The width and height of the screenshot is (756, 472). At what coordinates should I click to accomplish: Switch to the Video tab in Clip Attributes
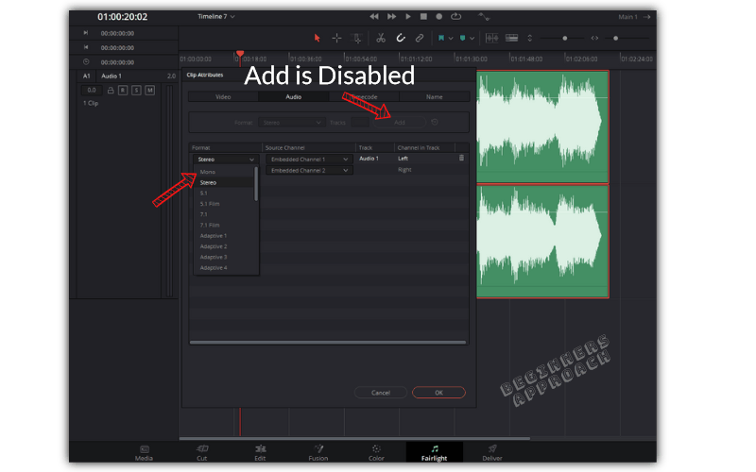tap(223, 97)
